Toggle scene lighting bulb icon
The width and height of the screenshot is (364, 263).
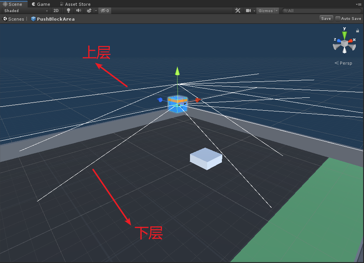(x=68, y=11)
